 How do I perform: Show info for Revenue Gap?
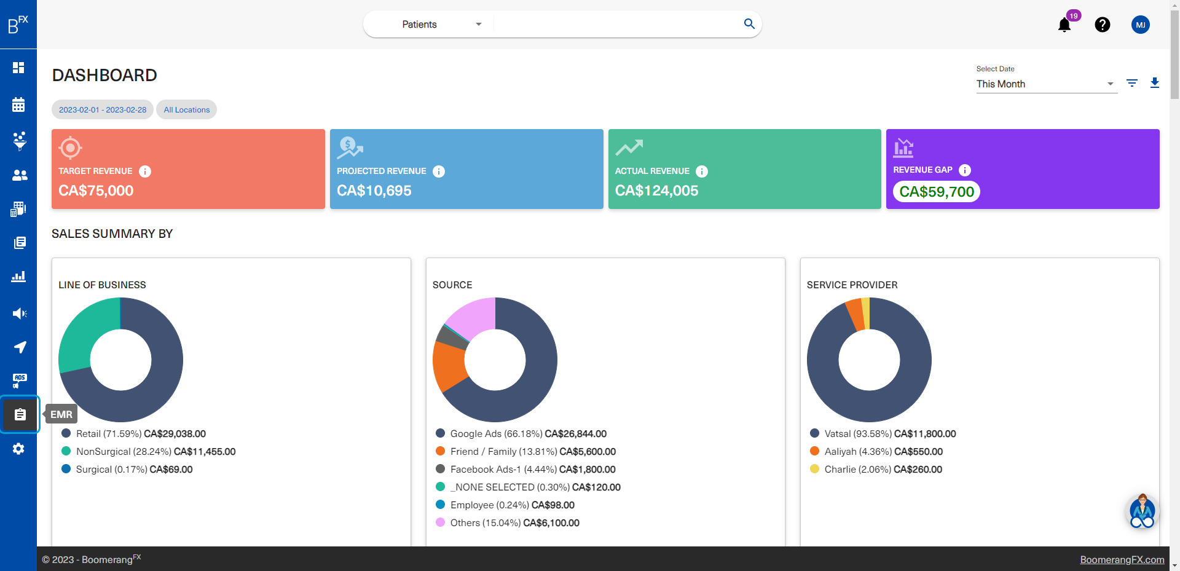pos(965,170)
